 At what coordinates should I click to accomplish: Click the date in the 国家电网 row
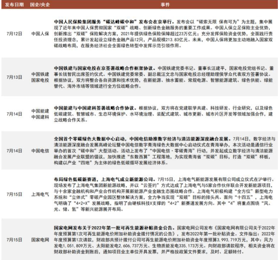14,240
